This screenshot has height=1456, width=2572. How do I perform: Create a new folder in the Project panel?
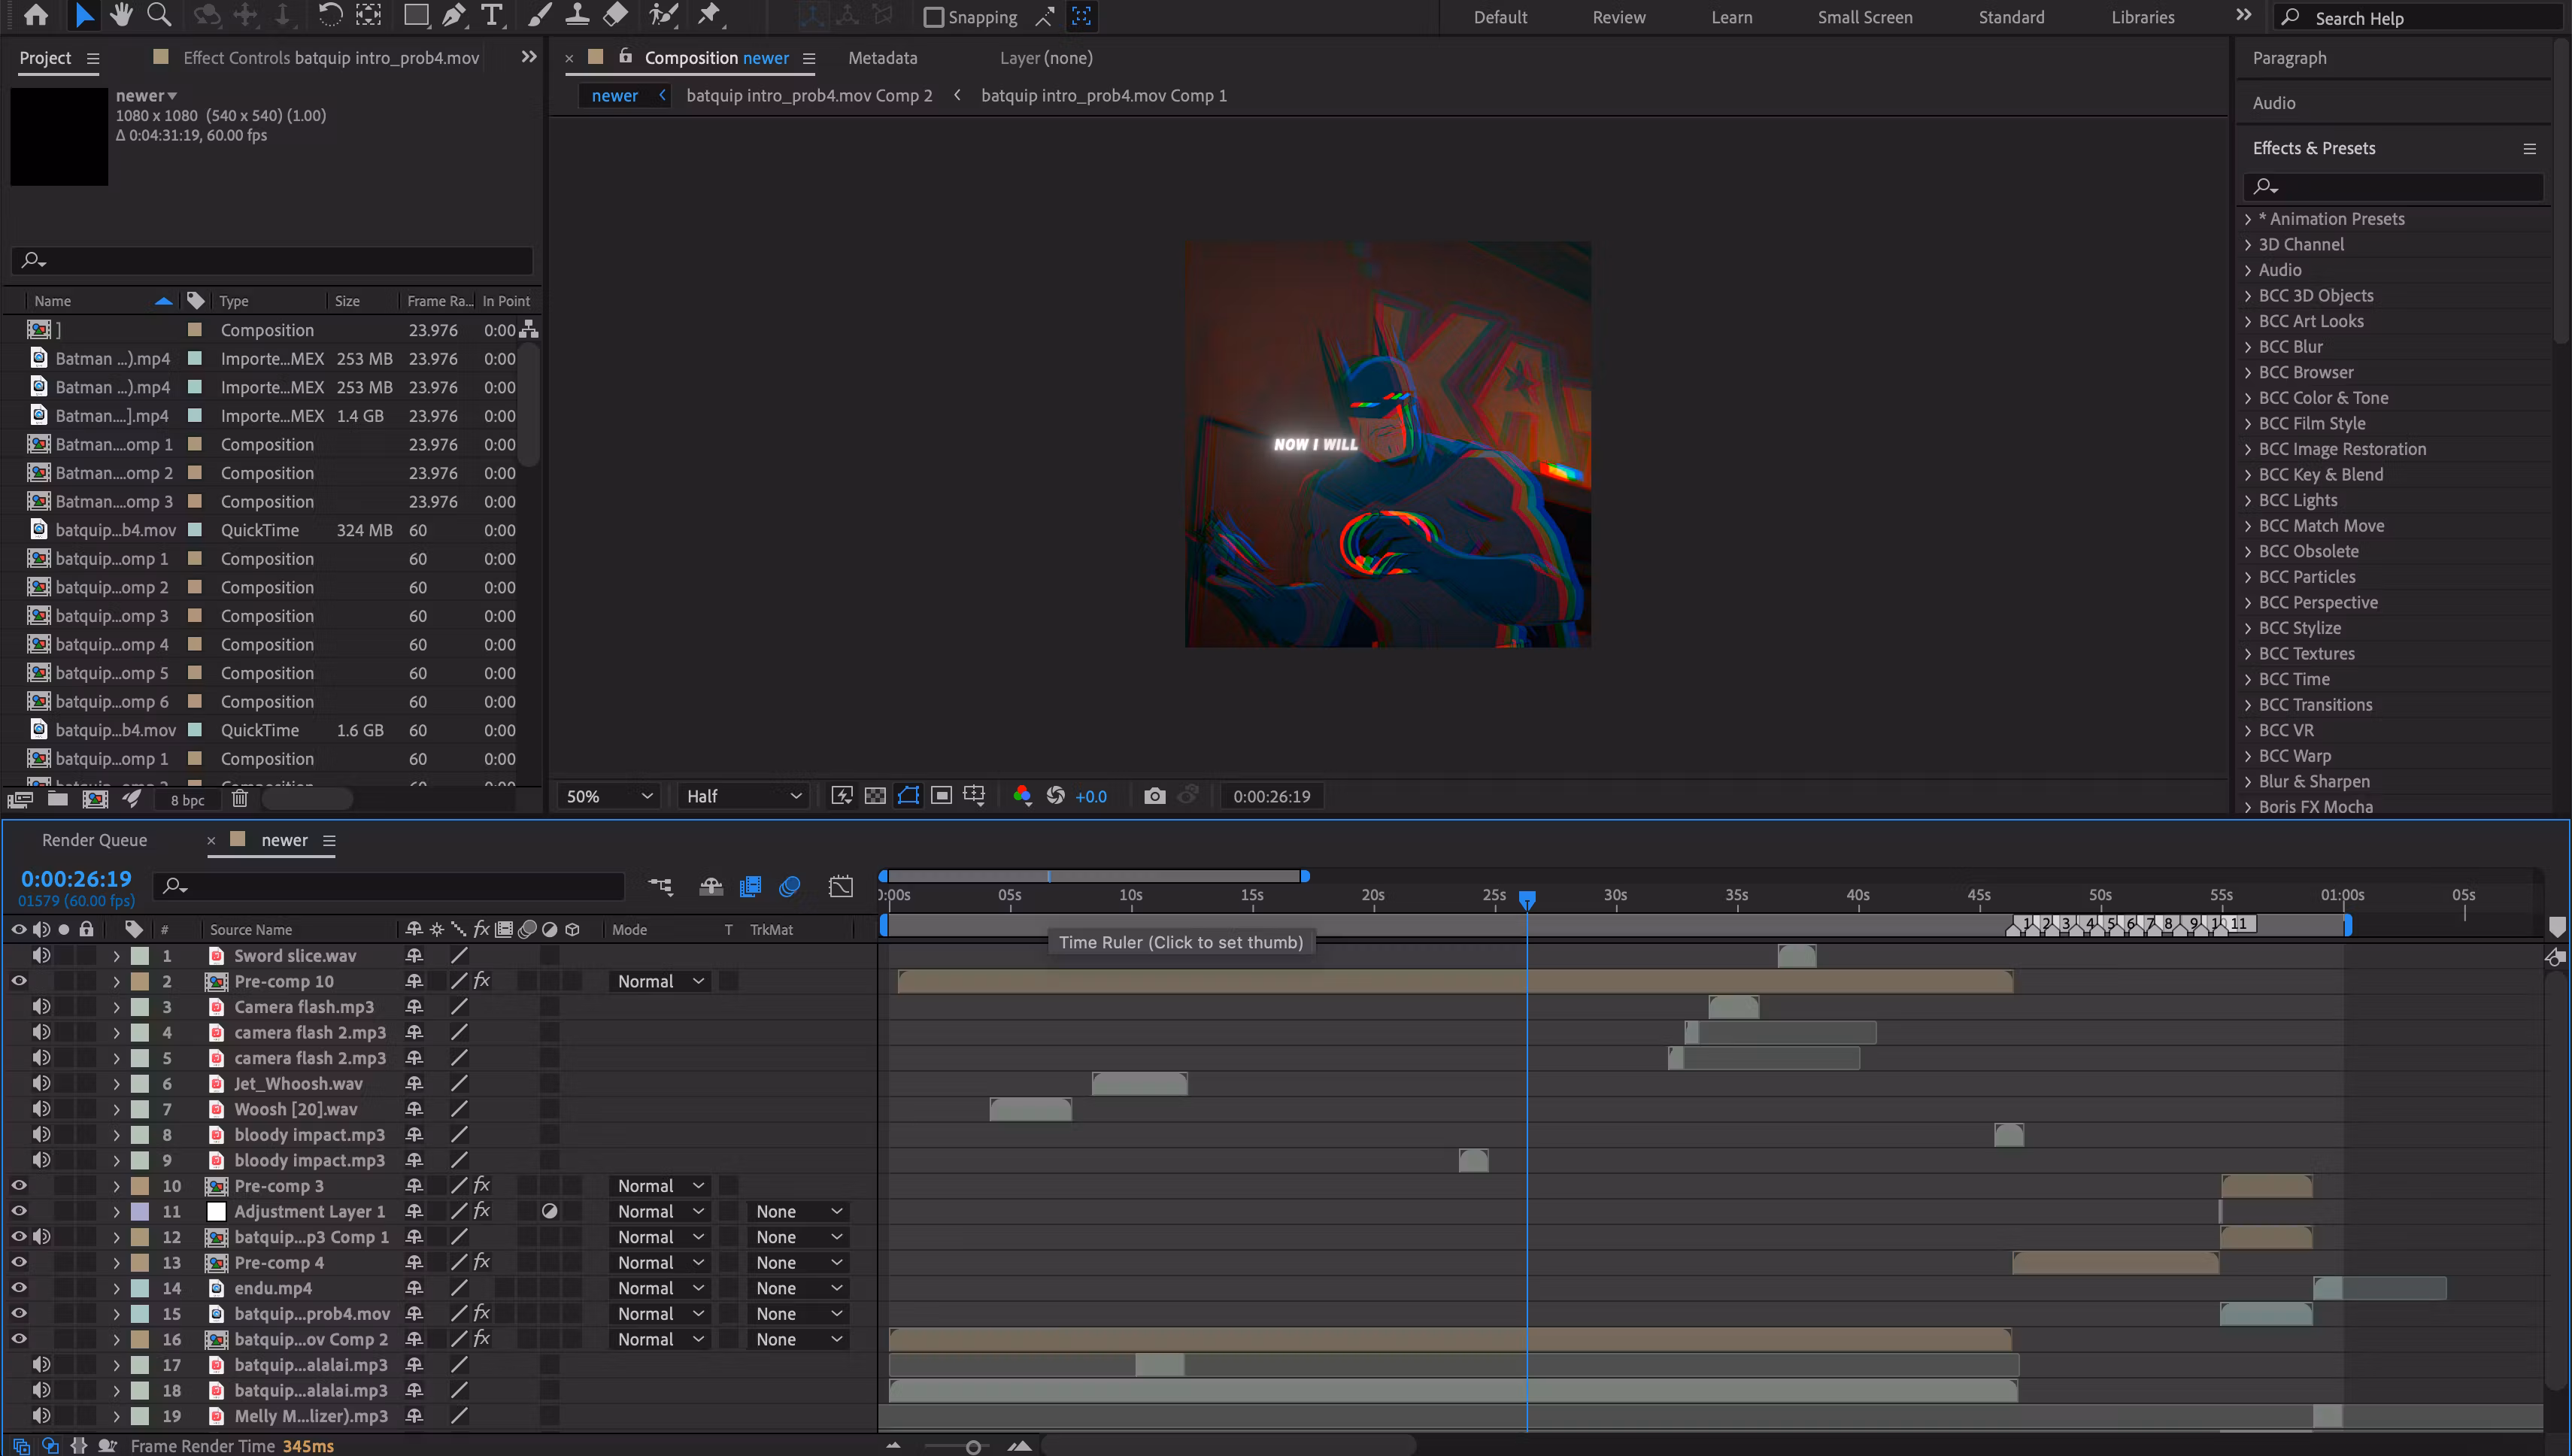pyautogui.click(x=58, y=798)
